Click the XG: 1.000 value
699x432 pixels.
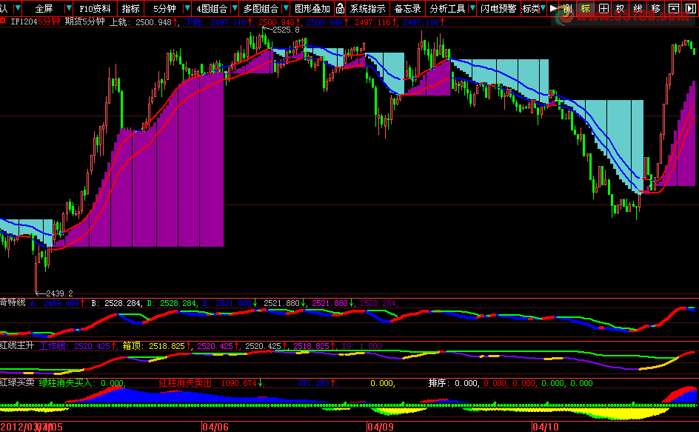tap(361, 346)
